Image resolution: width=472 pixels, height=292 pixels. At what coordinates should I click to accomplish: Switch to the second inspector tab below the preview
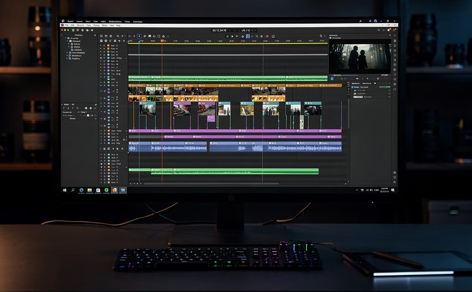367,83
